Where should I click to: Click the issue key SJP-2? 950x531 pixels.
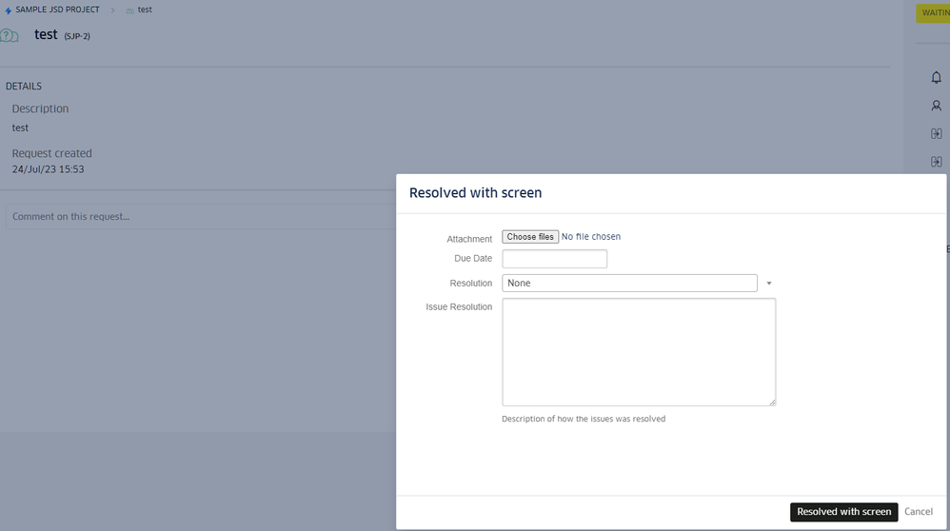tap(77, 36)
